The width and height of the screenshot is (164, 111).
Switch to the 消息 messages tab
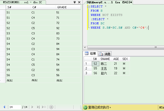[x=105, y=54]
